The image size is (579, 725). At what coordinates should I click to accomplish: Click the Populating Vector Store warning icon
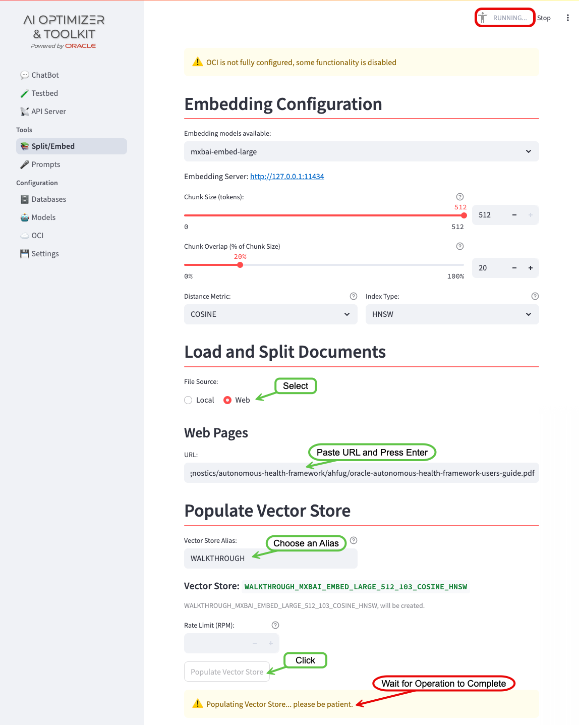click(198, 704)
